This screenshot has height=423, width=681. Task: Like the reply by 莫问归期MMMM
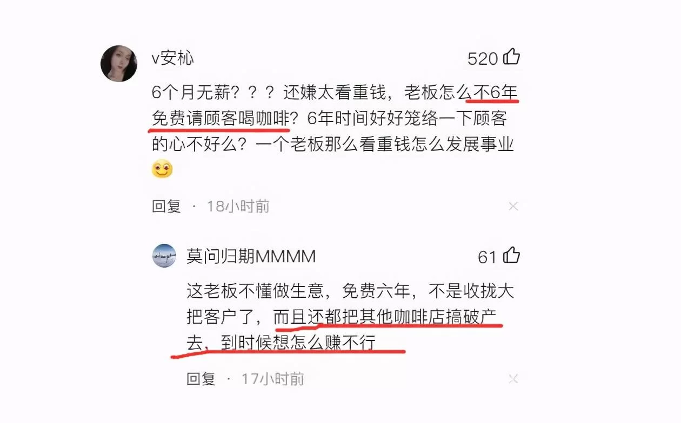tap(511, 255)
